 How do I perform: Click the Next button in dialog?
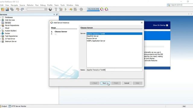click(x=105, y=83)
